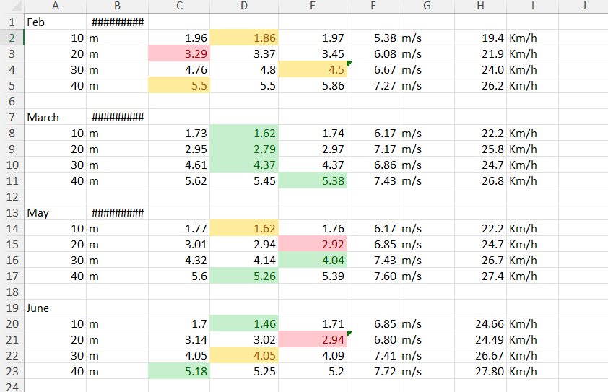
Task: Select cell showing 24.66 value
Action: point(480,323)
